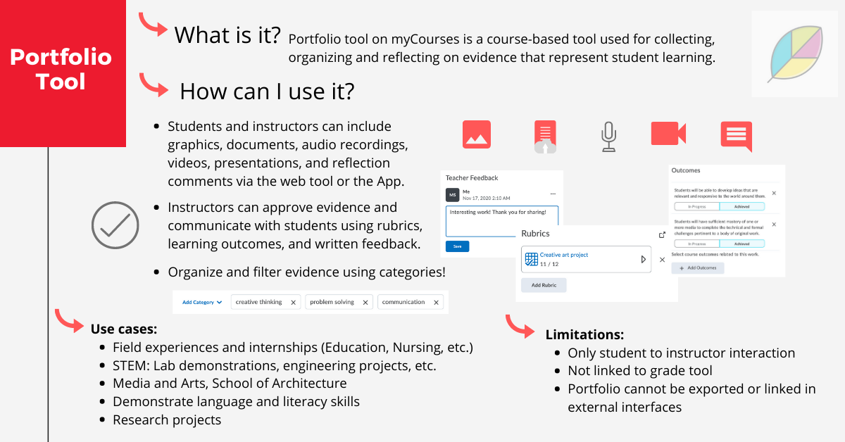Open the options menu on the teacher feedback comment

[553, 194]
